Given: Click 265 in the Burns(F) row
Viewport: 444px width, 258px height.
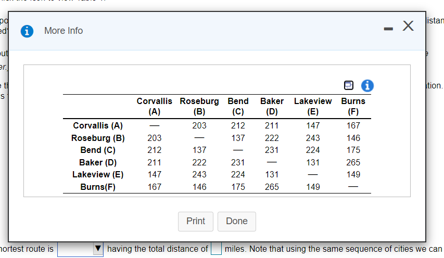Looking at the screenshot, I should tap(272, 187).
